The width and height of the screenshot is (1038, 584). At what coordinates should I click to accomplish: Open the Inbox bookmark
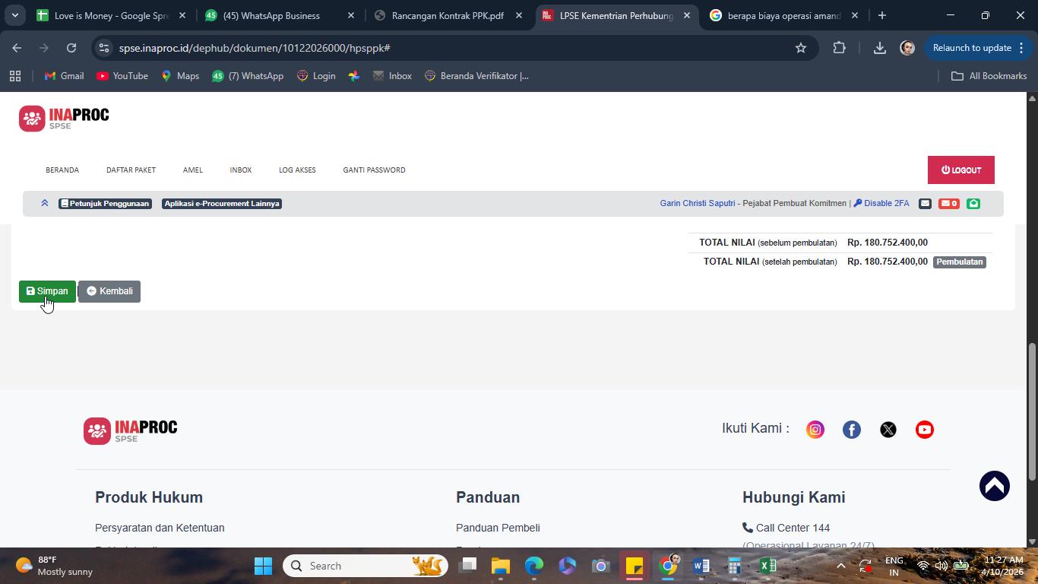tap(392, 76)
